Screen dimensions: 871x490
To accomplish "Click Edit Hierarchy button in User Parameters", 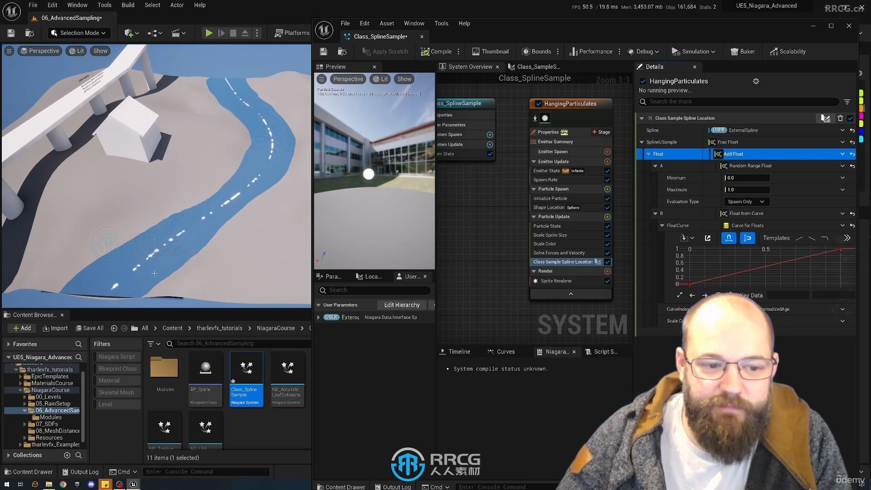I will 402,305.
